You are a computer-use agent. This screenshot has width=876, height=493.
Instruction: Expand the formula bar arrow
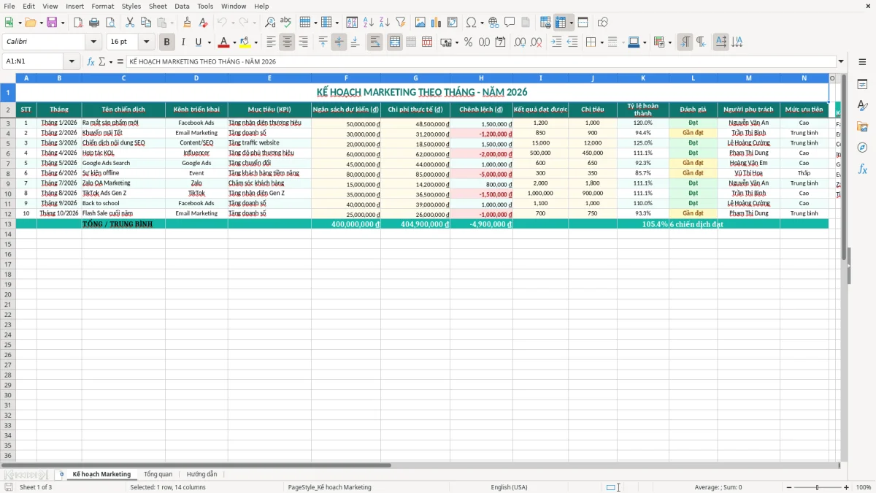841,61
